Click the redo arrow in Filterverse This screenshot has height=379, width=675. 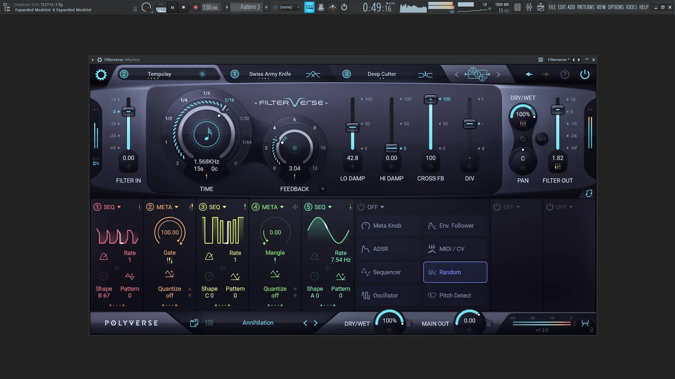[546, 74]
